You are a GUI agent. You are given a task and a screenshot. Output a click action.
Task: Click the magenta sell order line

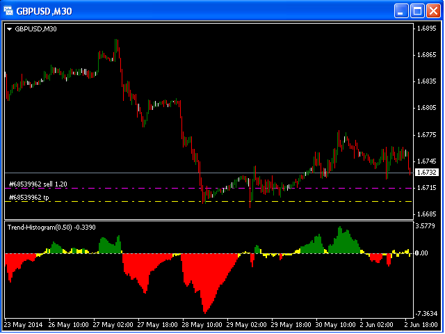(209, 188)
